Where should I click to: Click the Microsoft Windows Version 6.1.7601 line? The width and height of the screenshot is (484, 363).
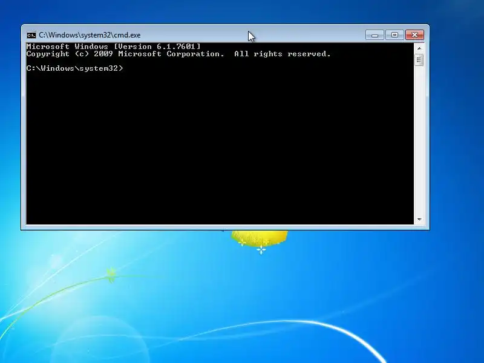coord(114,47)
